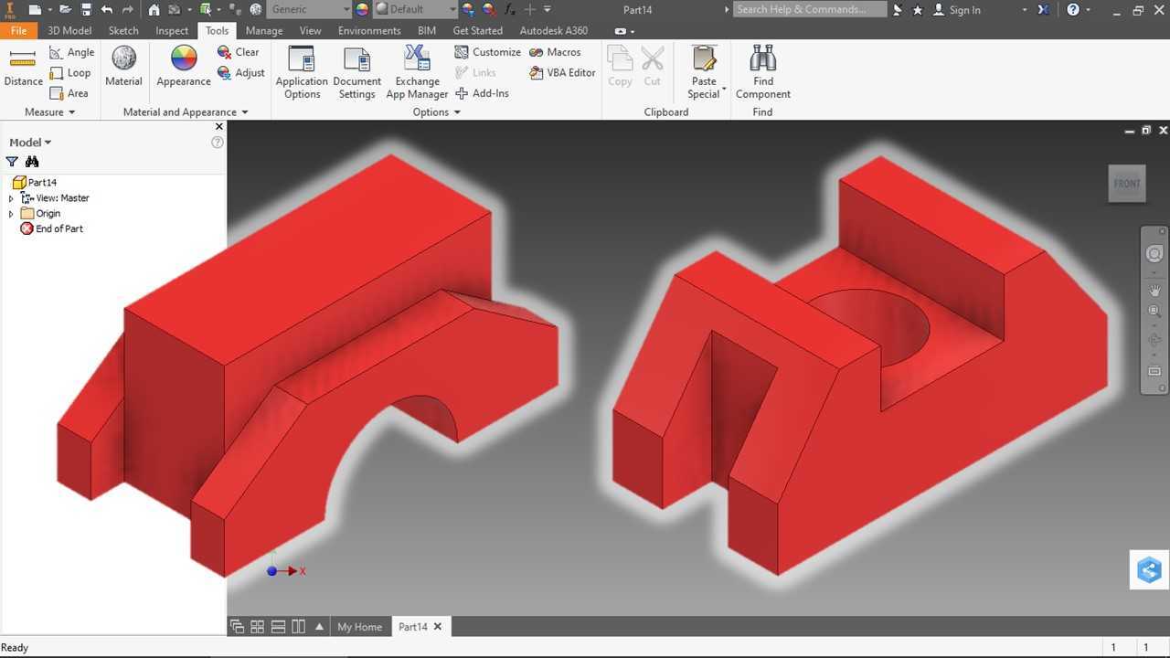Open Document Settings
Viewport: 1170px width, 658px height.
[356, 72]
